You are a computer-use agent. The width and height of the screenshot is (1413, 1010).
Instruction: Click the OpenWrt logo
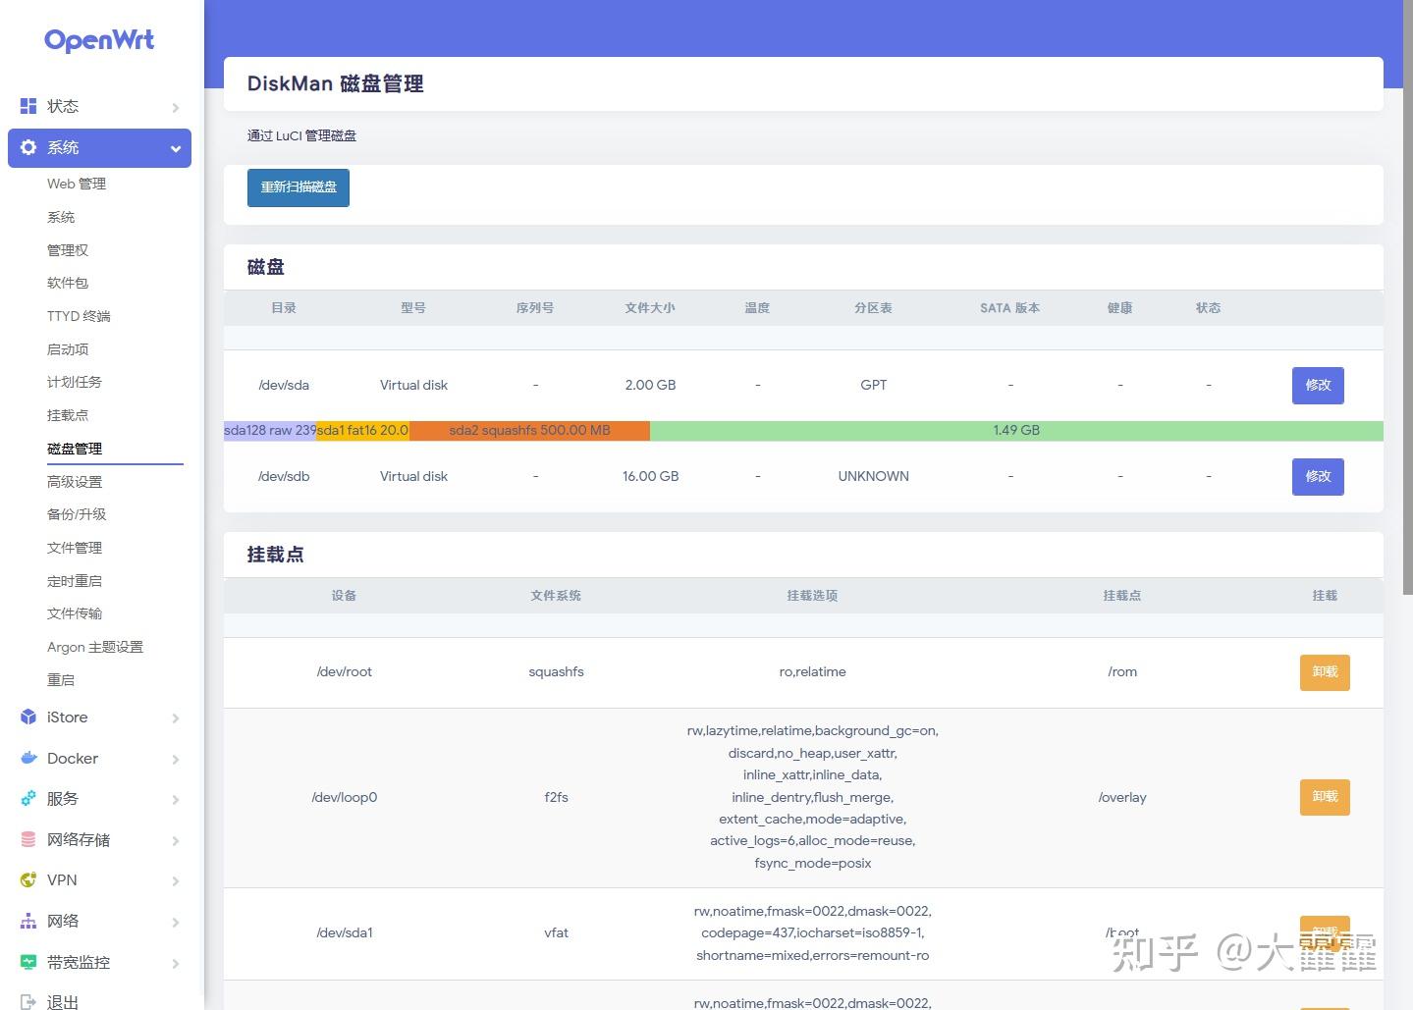[98, 40]
